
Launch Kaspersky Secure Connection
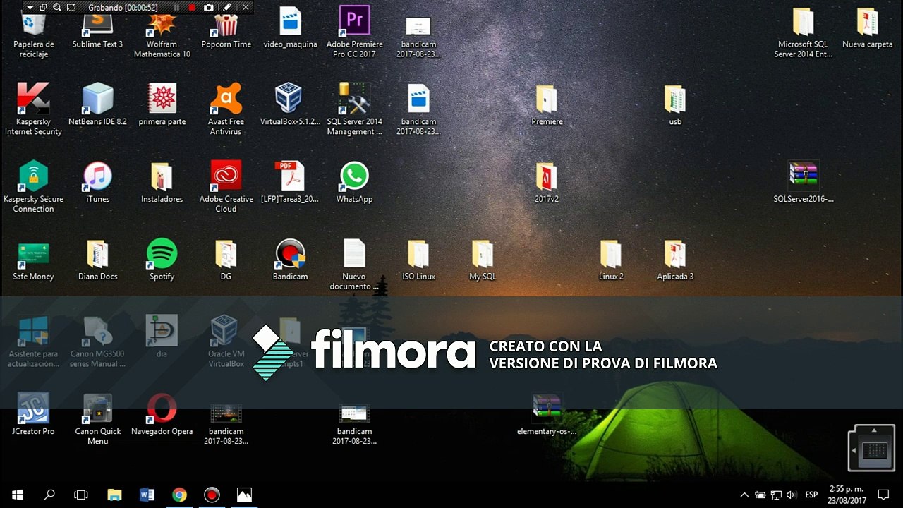(x=33, y=187)
